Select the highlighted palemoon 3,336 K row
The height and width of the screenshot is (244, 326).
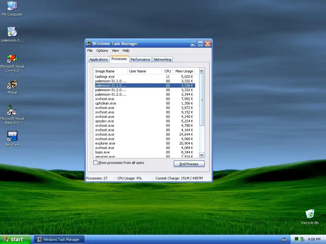pos(145,85)
